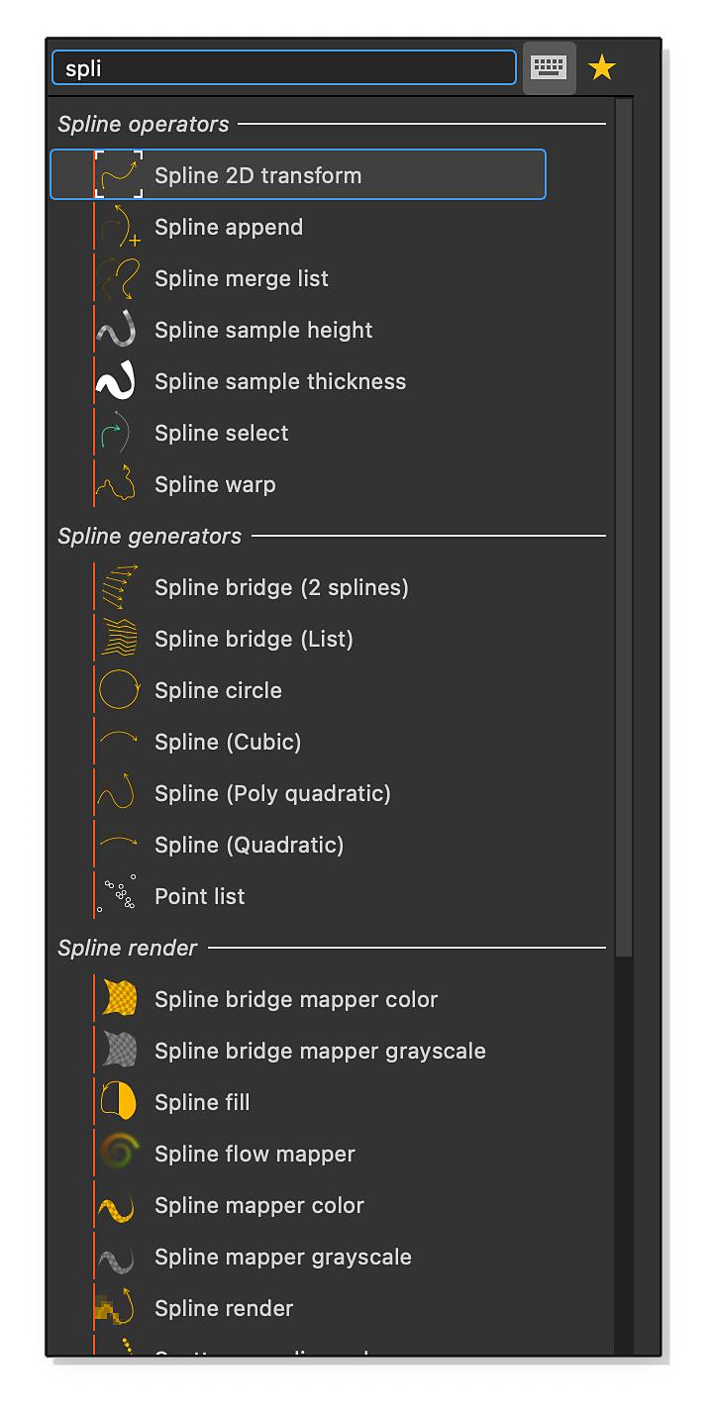This screenshot has width=715, height=1418.
Task: Collapse the Spline render section
Action: (x=127, y=948)
